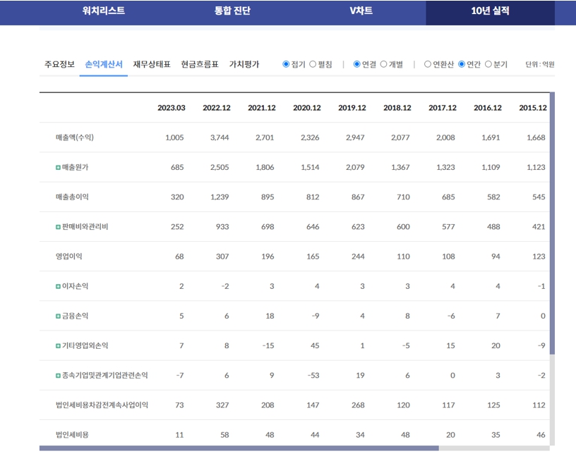This screenshot has height=456, width=576.
Task: Expand the 기타영업외손익 row plus icon
Action: 58,345
